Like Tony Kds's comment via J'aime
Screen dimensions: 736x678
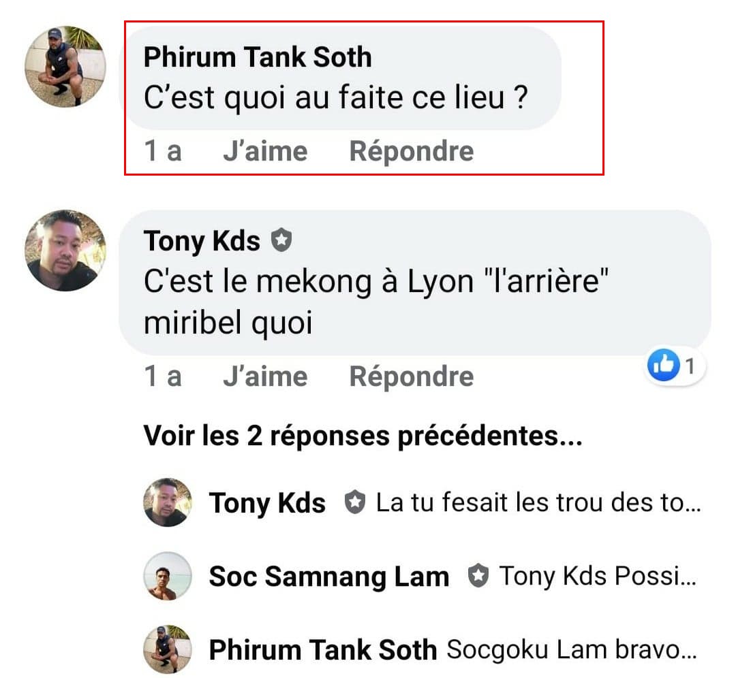click(x=265, y=376)
